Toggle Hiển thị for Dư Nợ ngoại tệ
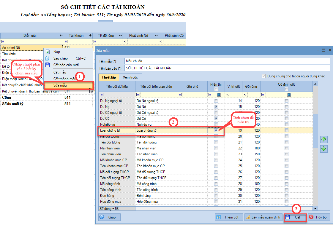Viewport: 333px width, 225px height. 216,100
